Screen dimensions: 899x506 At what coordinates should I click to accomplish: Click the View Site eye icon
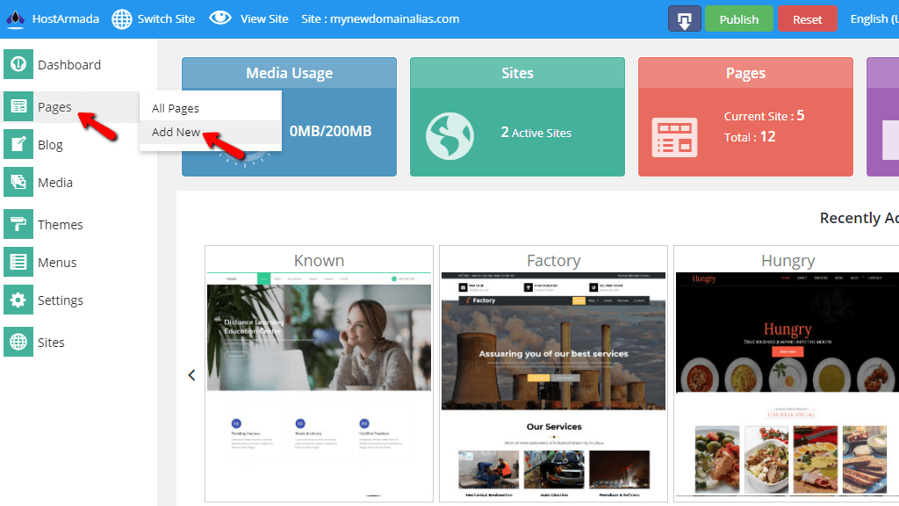[x=220, y=18]
